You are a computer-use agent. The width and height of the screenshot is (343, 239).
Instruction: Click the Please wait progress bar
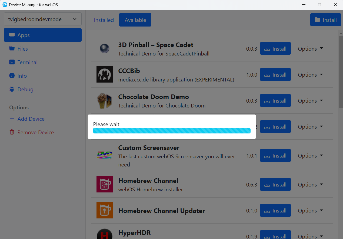click(x=172, y=131)
